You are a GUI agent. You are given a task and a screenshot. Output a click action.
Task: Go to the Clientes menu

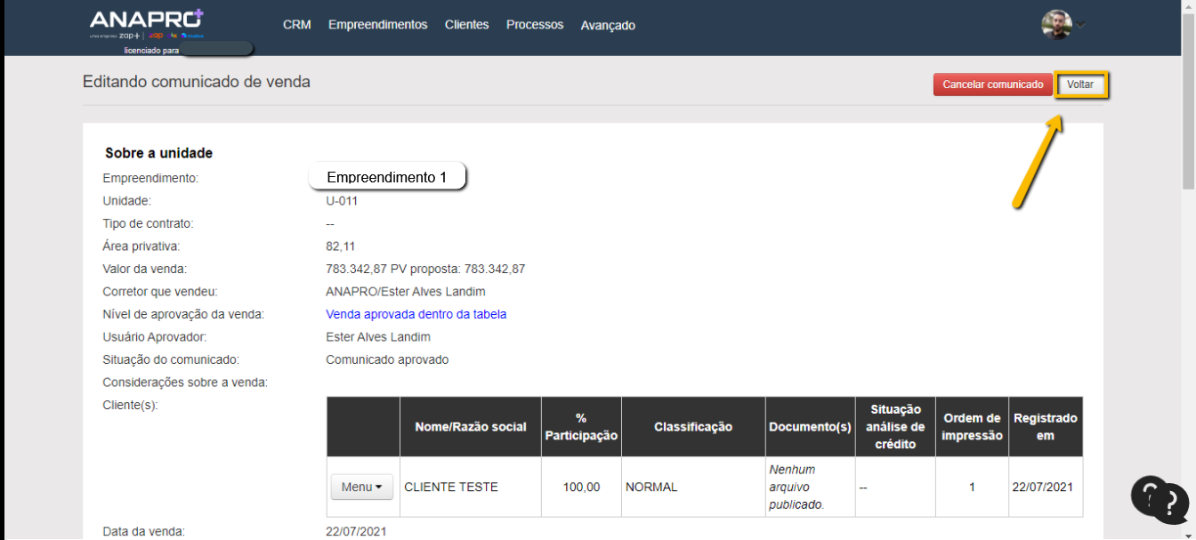click(467, 25)
